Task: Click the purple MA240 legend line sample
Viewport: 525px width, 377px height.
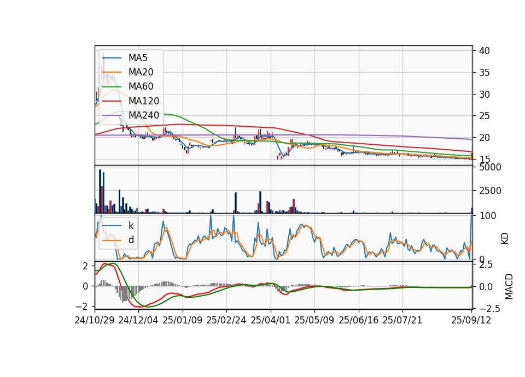Action: (112, 115)
